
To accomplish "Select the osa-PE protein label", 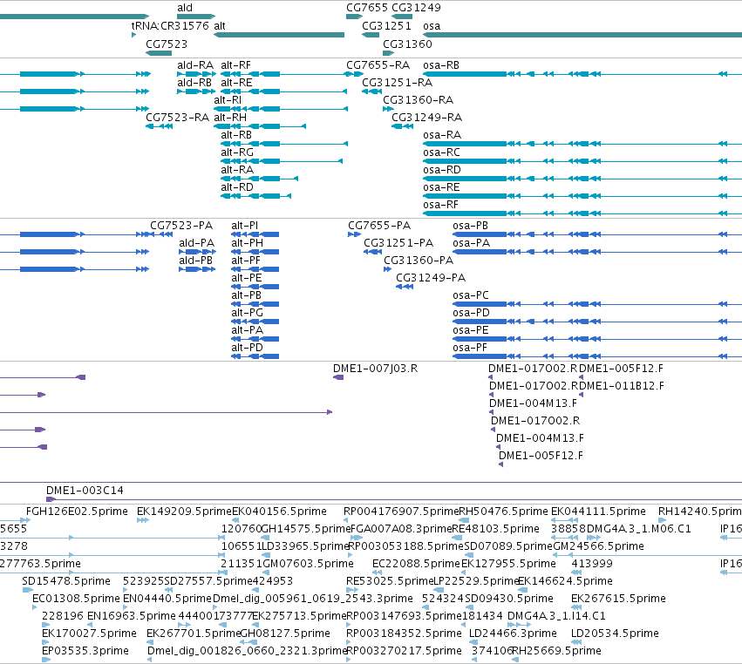I will pyautogui.click(x=470, y=330).
